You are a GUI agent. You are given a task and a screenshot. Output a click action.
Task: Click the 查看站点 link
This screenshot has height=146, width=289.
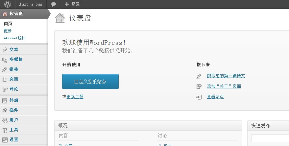pyautogui.click(x=215, y=97)
